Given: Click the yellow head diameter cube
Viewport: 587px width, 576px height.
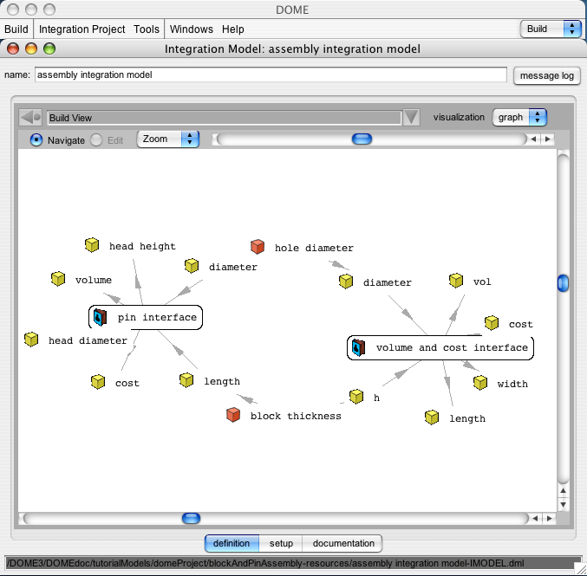Looking at the screenshot, I should (x=31, y=340).
